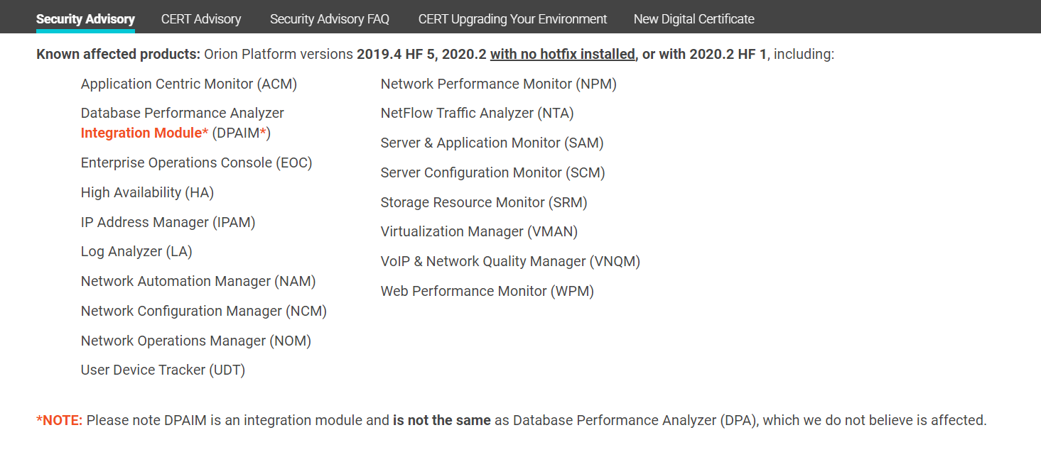Select the Security Advisory FAQ tab

(330, 19)
